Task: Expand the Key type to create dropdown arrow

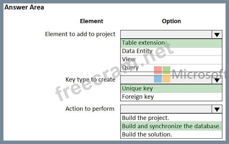Action: pyautogui.click(x=217, y=80)
